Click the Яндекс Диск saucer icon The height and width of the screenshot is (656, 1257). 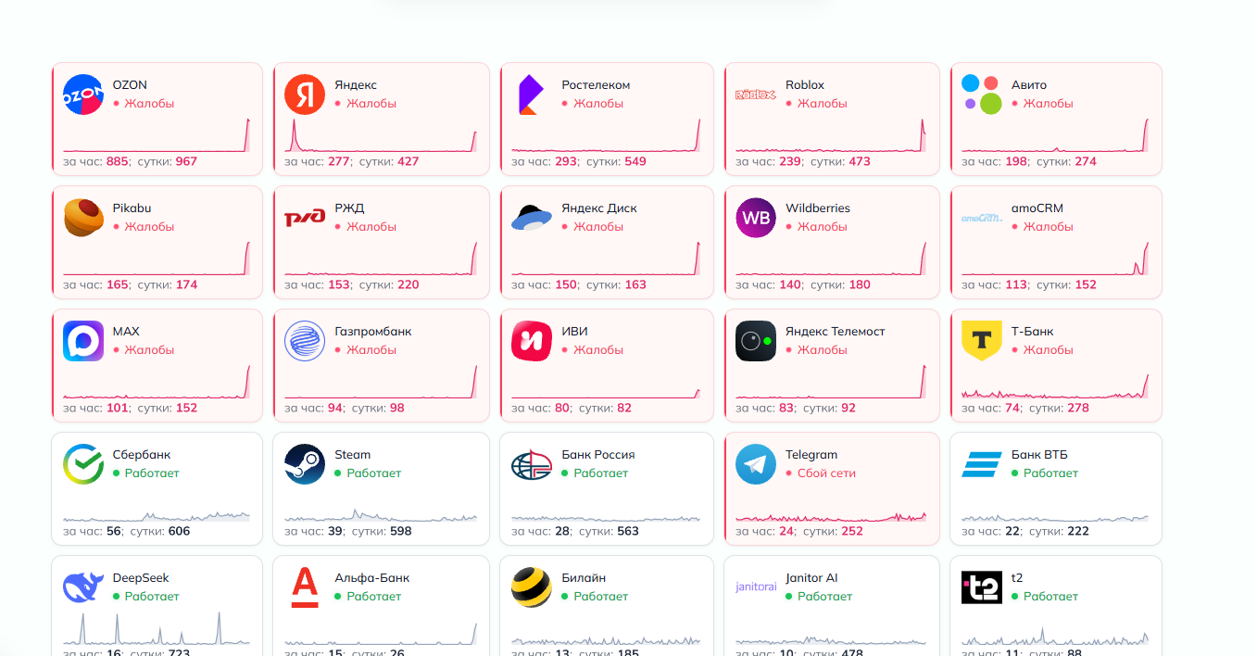[532, 218]
